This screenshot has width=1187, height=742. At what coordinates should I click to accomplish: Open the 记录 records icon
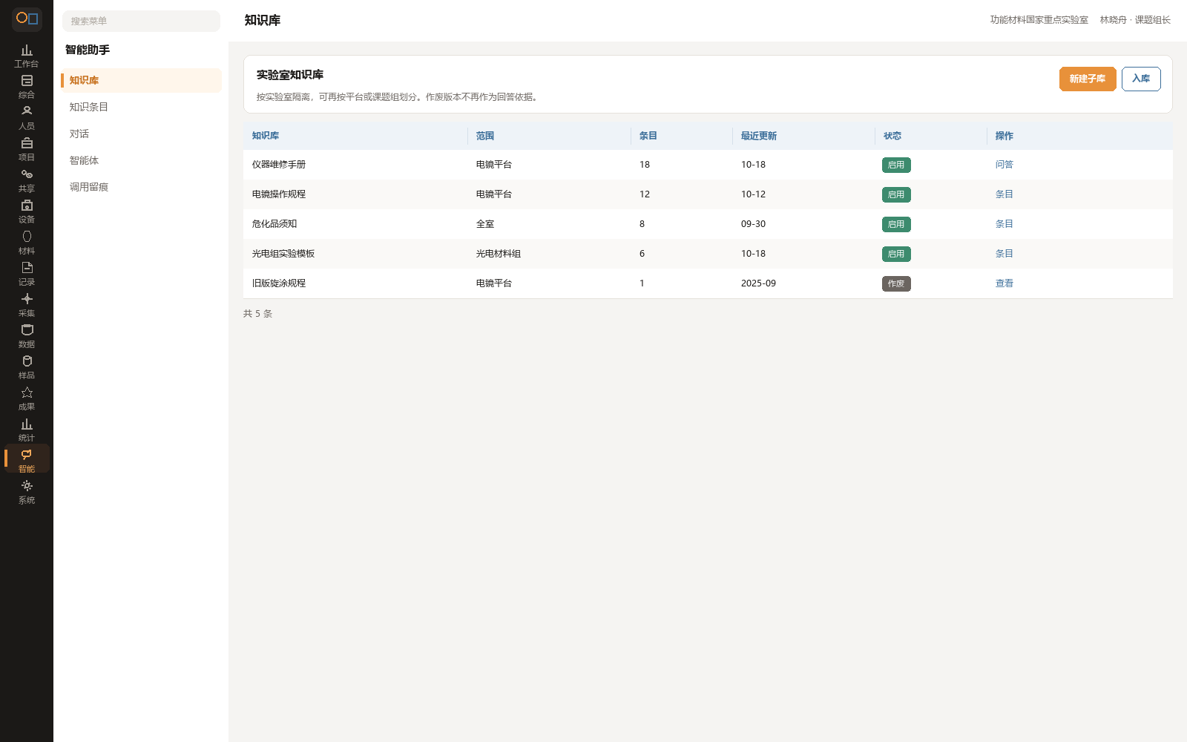pyautogui.click(x=27, y=275)
